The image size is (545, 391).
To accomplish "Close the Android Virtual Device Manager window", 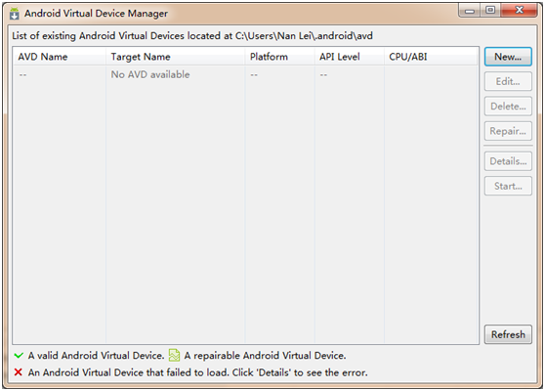I will tap(520, 10).
